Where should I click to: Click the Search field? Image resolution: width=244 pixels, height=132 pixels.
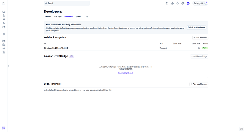pyautogui.click(x=67, y=3)
